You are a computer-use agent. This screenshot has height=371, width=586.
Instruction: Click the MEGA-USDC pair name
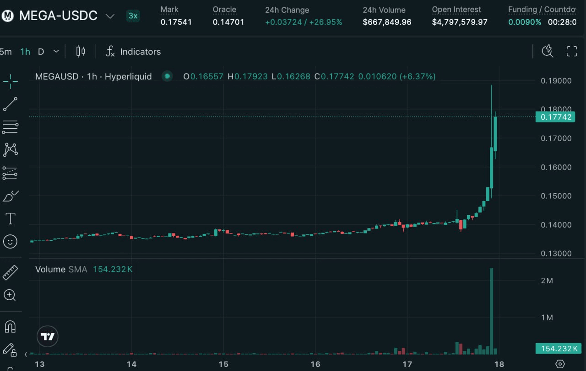tap(58, 16)
